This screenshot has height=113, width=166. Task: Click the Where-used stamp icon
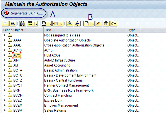(x=70, y=24)
